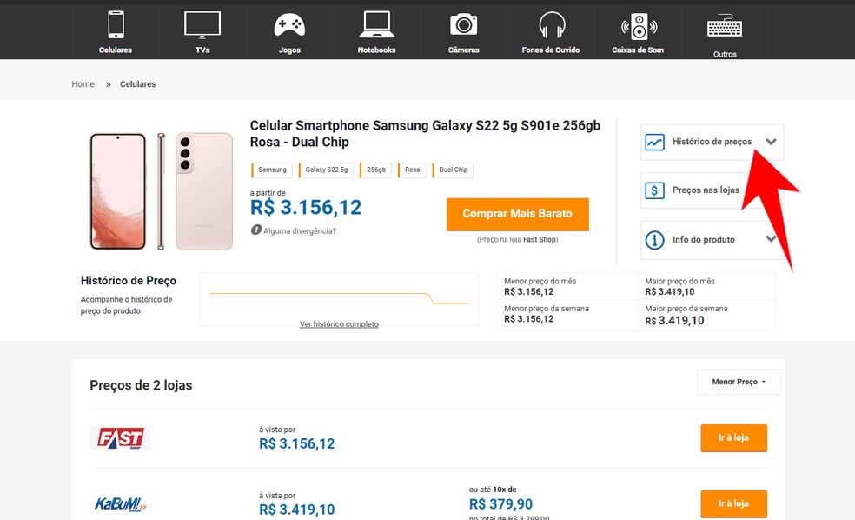Click the Outros keyboard icon
This screenshot has height=520, width=855.
(725, 27)
